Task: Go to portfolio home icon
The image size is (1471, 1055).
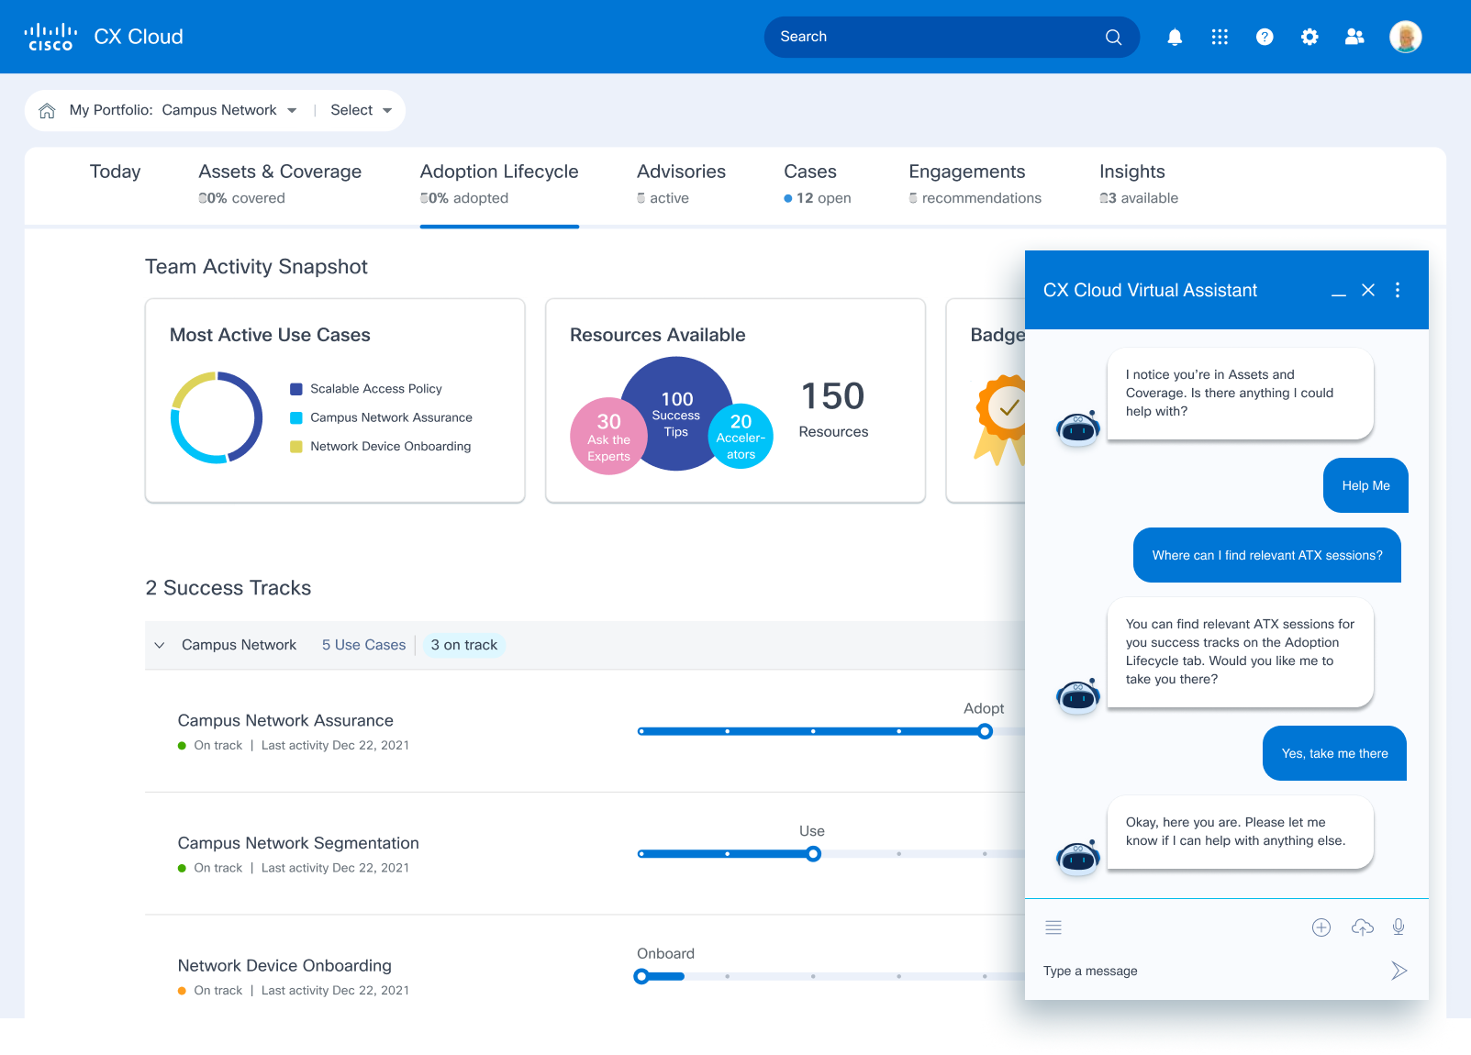Action: pos(47,111)
